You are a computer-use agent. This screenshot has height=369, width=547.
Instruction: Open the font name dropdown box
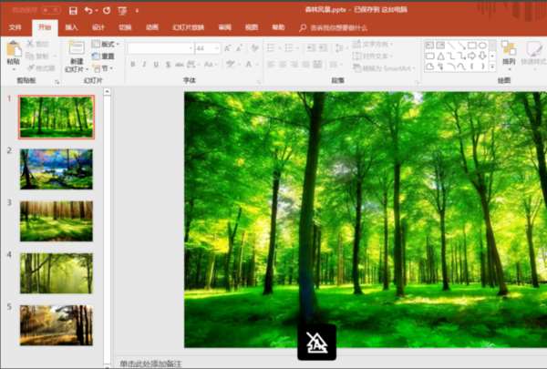160,48
